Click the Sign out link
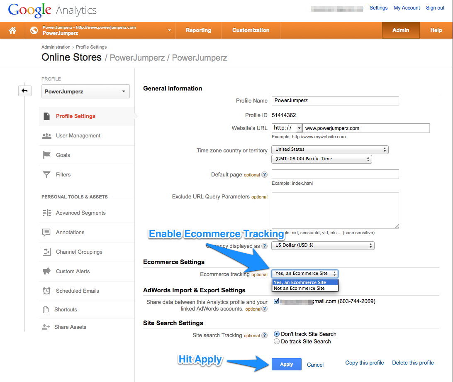 tap(435, 8)
